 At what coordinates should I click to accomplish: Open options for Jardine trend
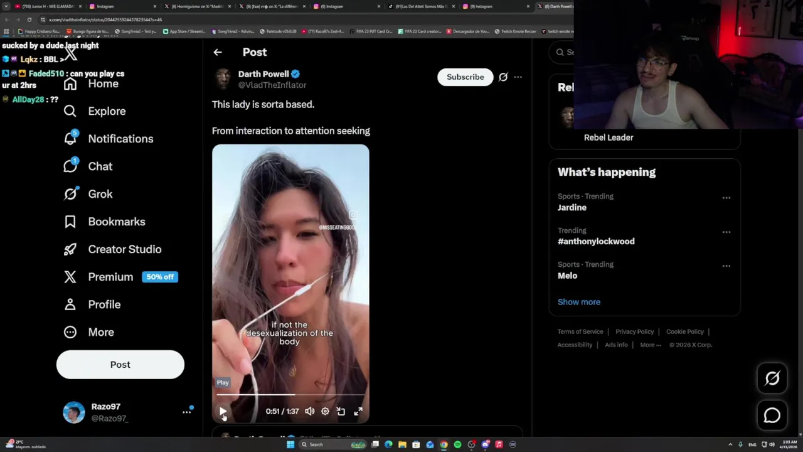(726, 198)
